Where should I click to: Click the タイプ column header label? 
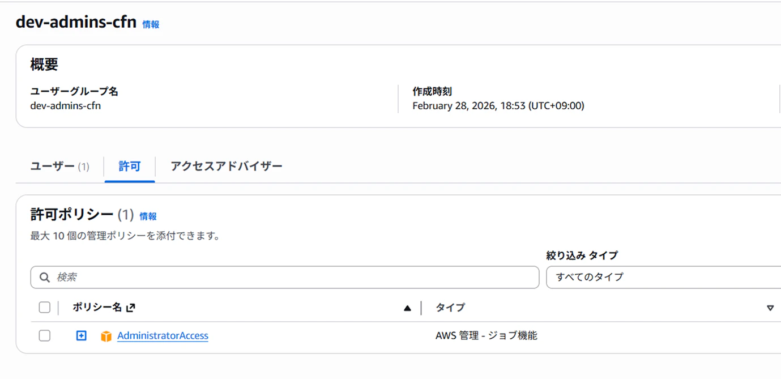coord(450,308)
